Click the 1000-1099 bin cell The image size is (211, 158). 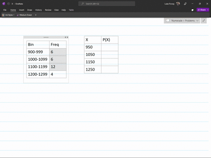[x=38, y=59]
